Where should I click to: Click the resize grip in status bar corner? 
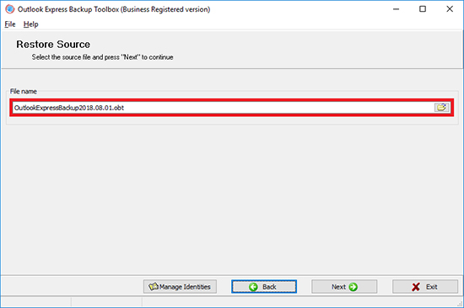point(460,303)
